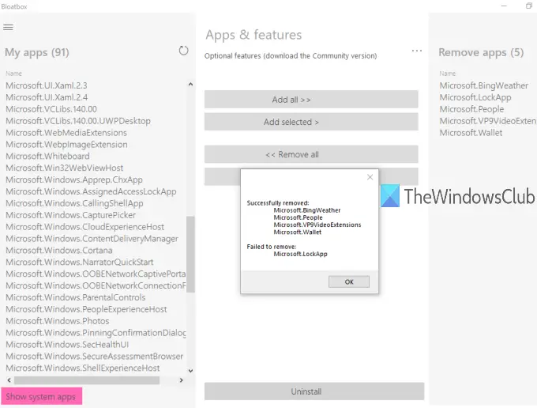Click the Uninstall button

(x=314, y=391)
